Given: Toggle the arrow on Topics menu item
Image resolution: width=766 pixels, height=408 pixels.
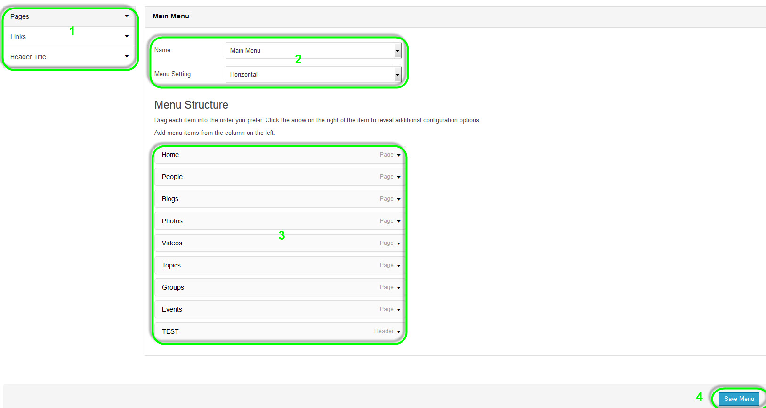Looking at the screenshot, I should (399, 266).
